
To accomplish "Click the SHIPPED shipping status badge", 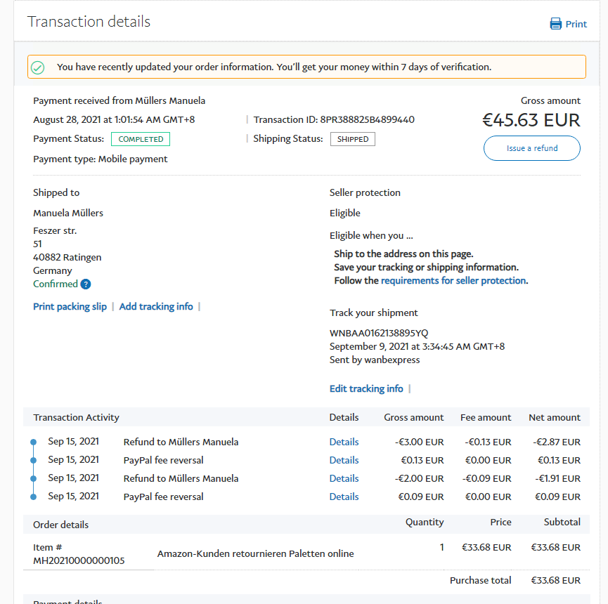I will [352, 139].
